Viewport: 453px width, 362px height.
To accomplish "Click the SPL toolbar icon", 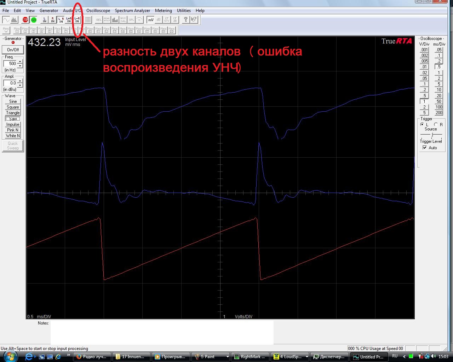I will [131, 20].
